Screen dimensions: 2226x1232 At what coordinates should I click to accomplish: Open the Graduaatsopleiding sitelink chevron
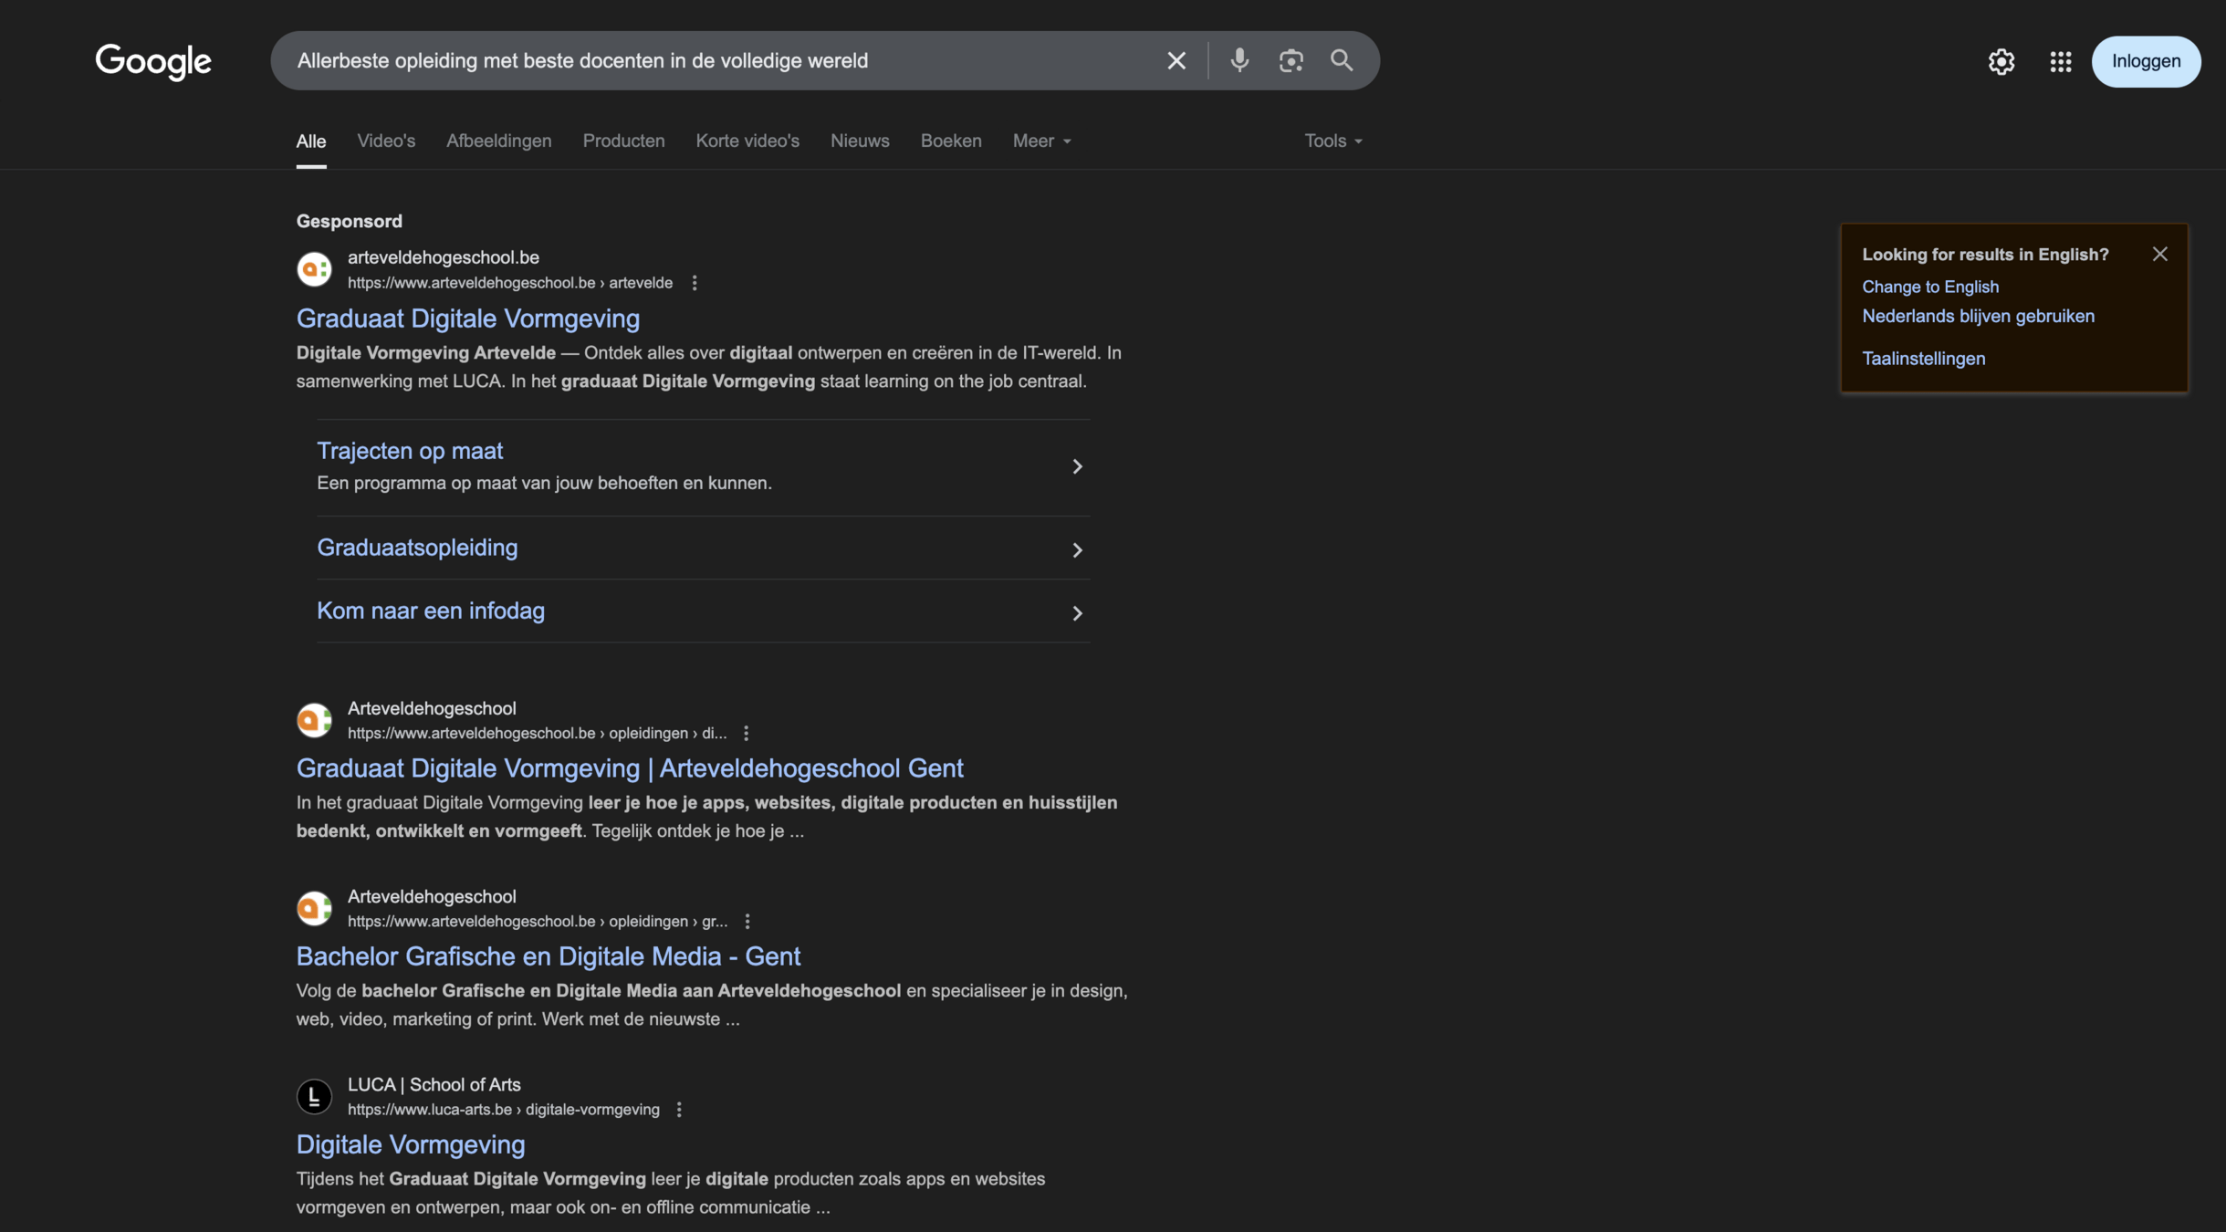pyautogui.click(x=1077, y=550)
